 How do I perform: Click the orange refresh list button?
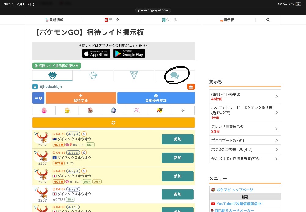point(114,122)
